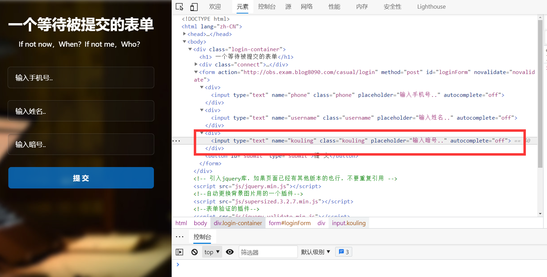The image size is (547, 277).
Task: Click the blue 提交 submit button
Action: pos(81,178)
